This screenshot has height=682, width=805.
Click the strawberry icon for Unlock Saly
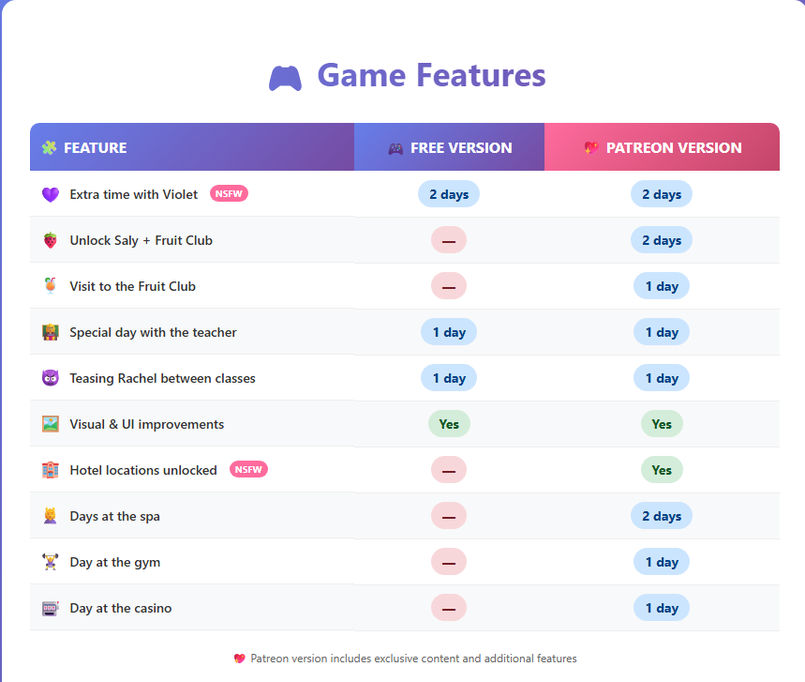(x=51, y=240)
